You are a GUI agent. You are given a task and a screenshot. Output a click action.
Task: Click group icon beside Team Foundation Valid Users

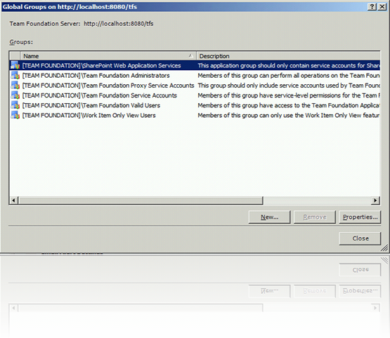15,105
